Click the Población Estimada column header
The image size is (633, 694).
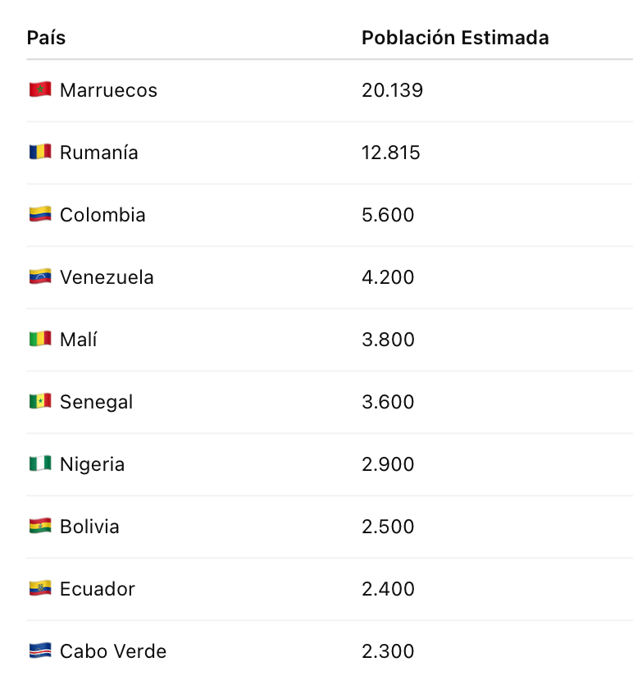pos(455,38)
